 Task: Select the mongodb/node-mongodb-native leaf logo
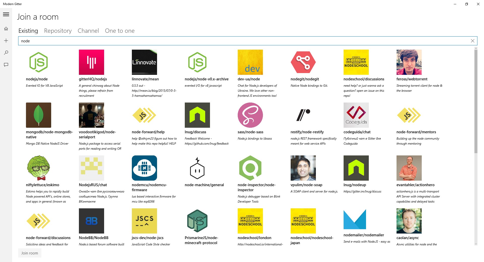click(39, 115)
